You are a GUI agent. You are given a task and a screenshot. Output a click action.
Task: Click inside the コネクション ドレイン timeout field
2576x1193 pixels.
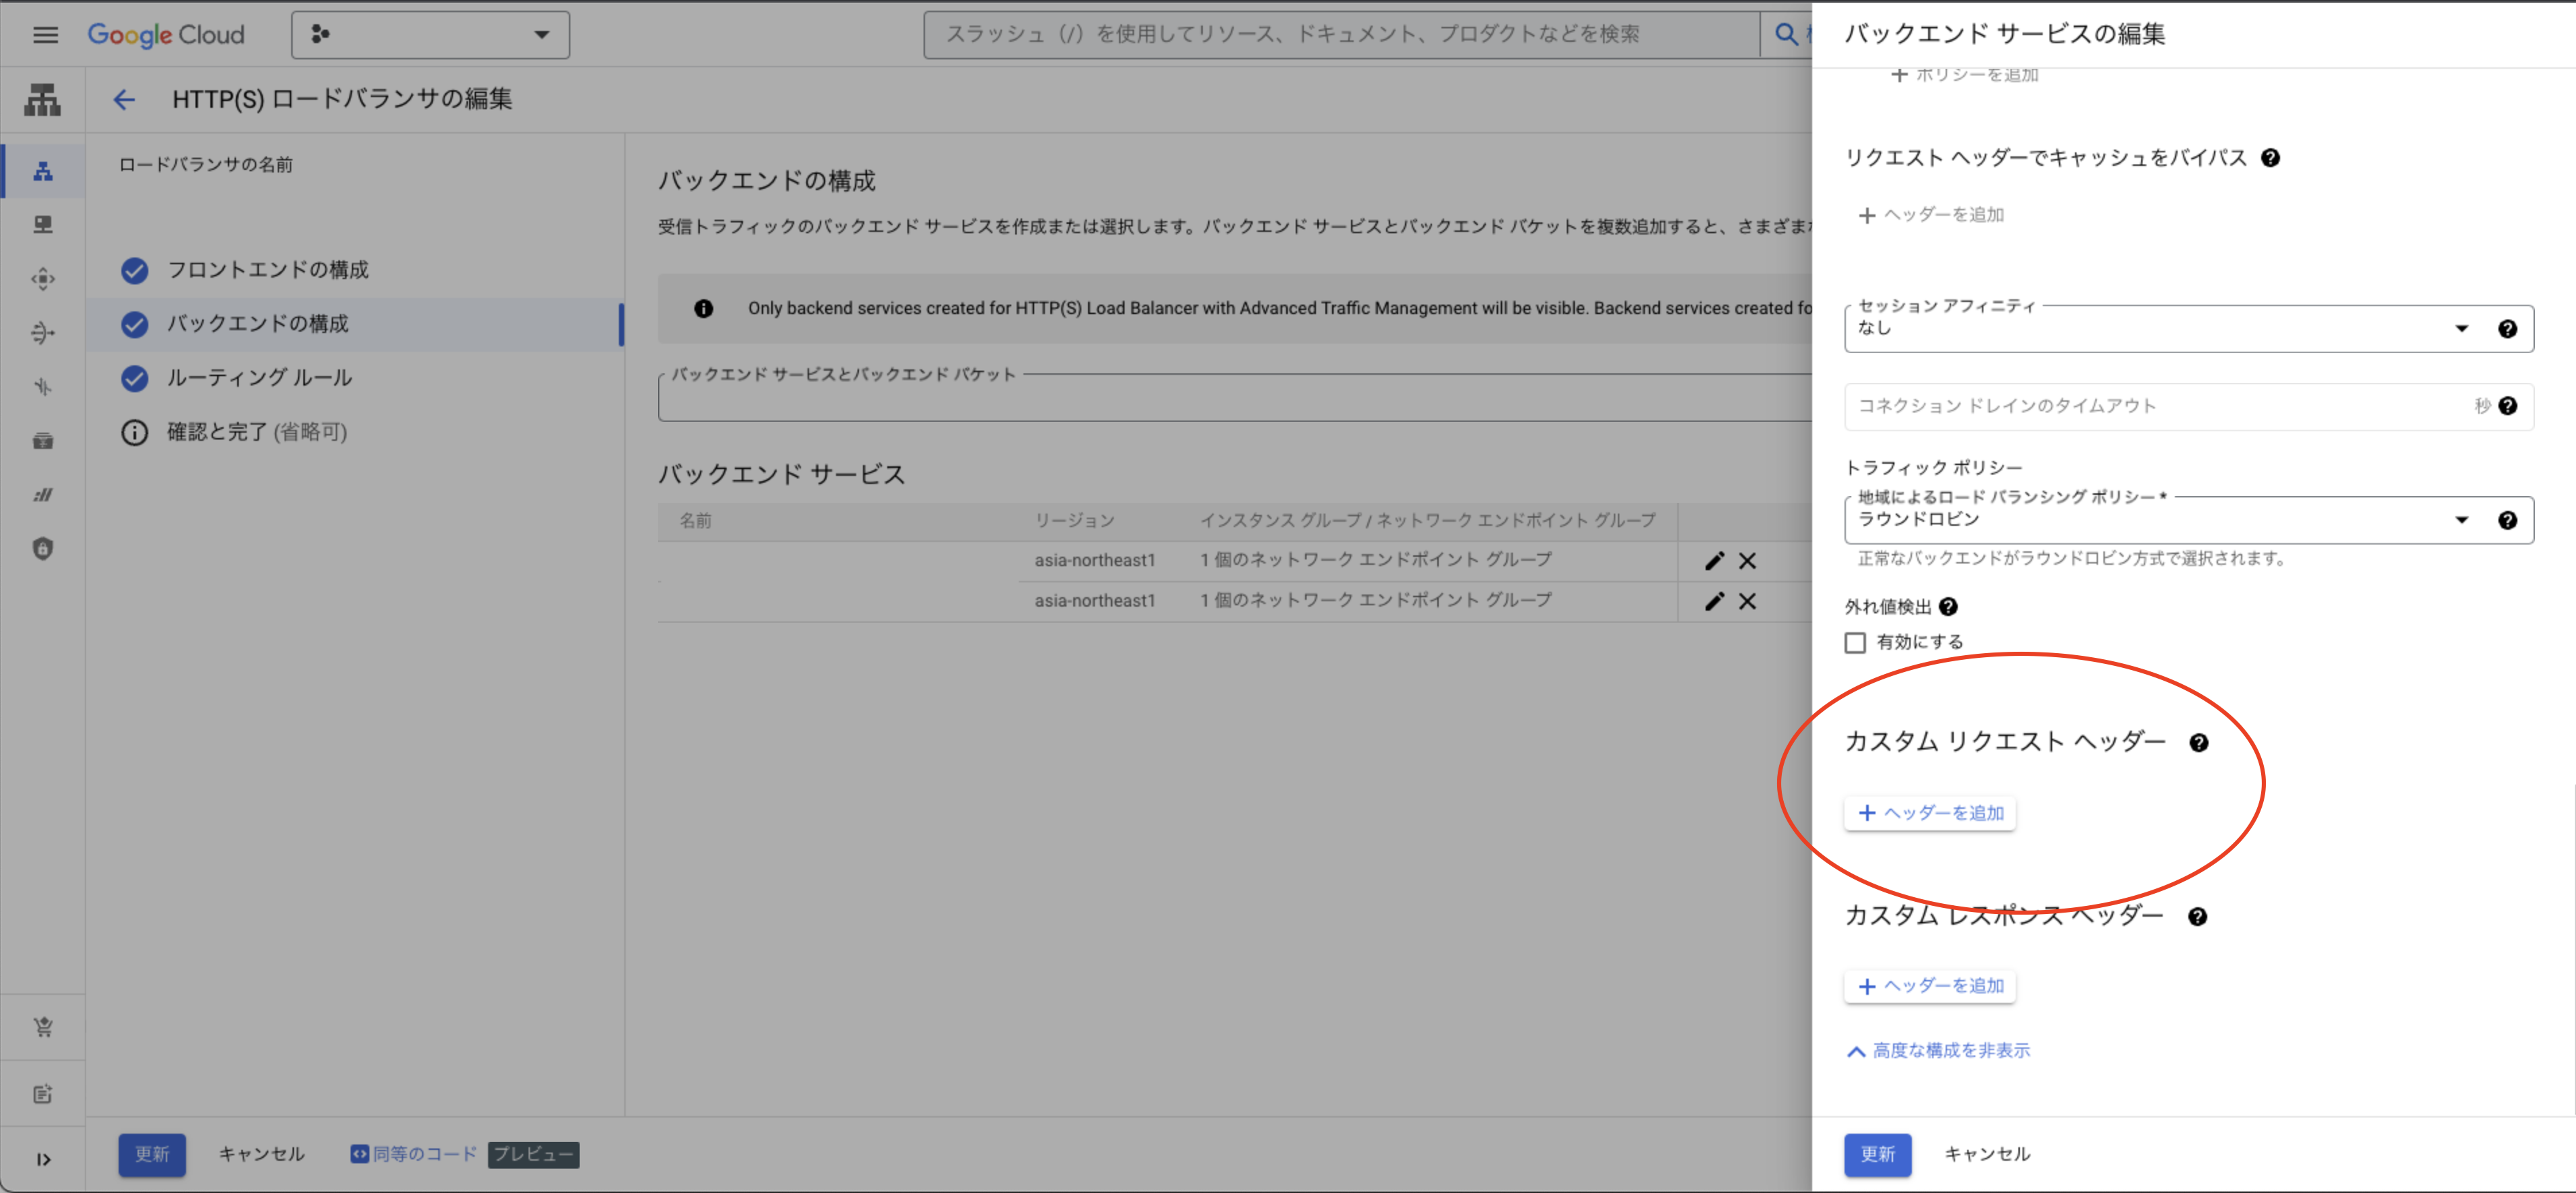pos(2150,406)
